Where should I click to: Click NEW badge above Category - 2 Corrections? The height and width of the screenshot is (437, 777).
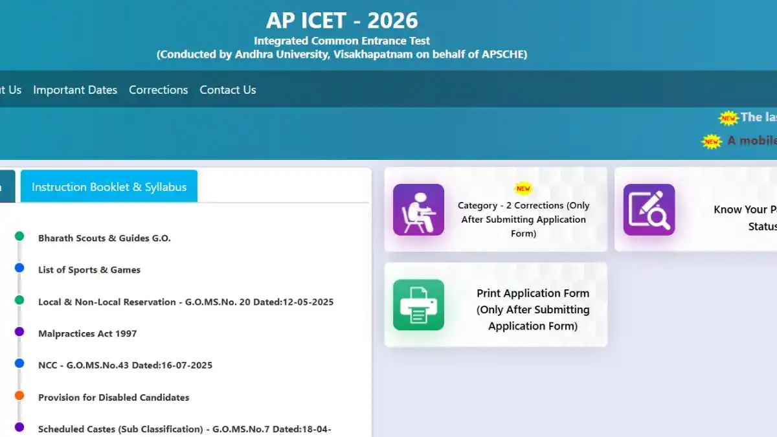pyautogui.click(x=523, y=188)
